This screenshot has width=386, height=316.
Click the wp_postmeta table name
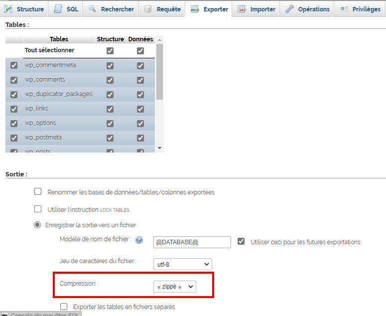pyautogui.click(x=43, y=138)
